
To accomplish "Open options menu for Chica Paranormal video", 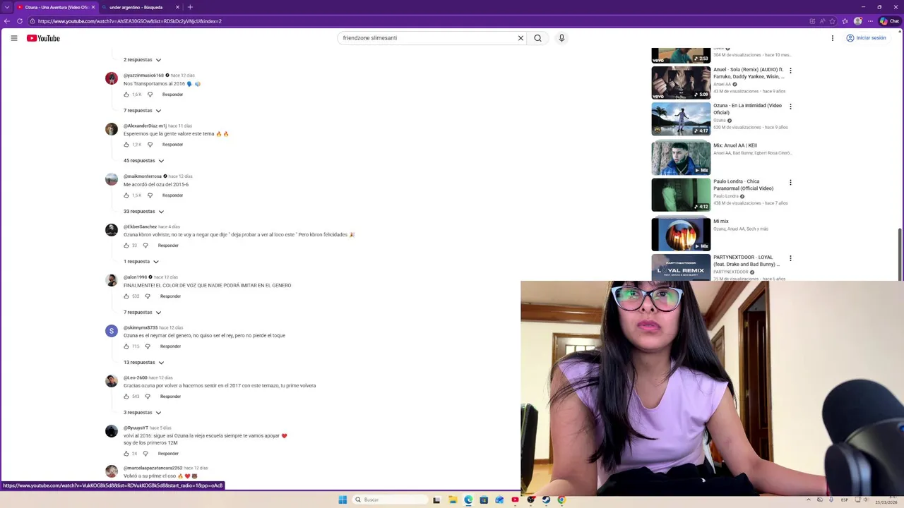I will tap(790, 182).
